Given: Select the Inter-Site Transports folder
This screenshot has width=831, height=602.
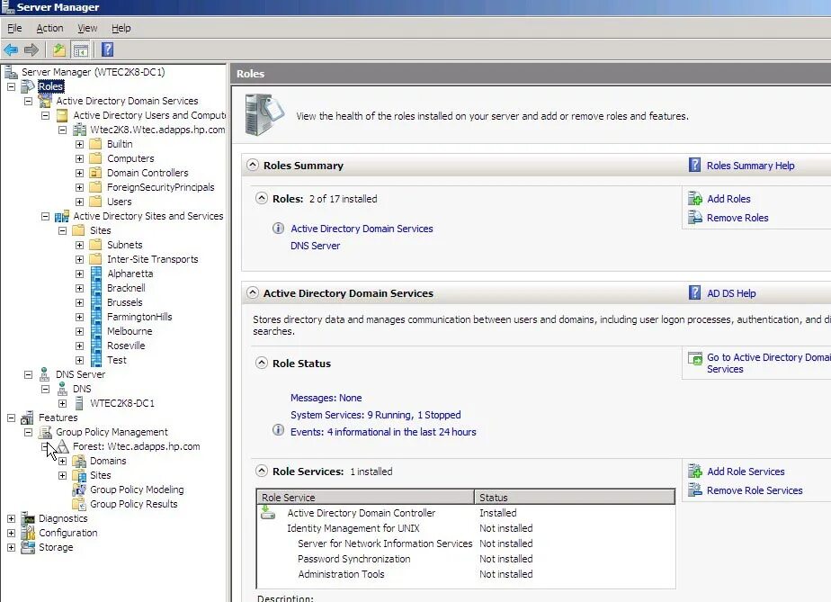Looking at the screenshot, I should pyautogui.click(x=153, y=259).
